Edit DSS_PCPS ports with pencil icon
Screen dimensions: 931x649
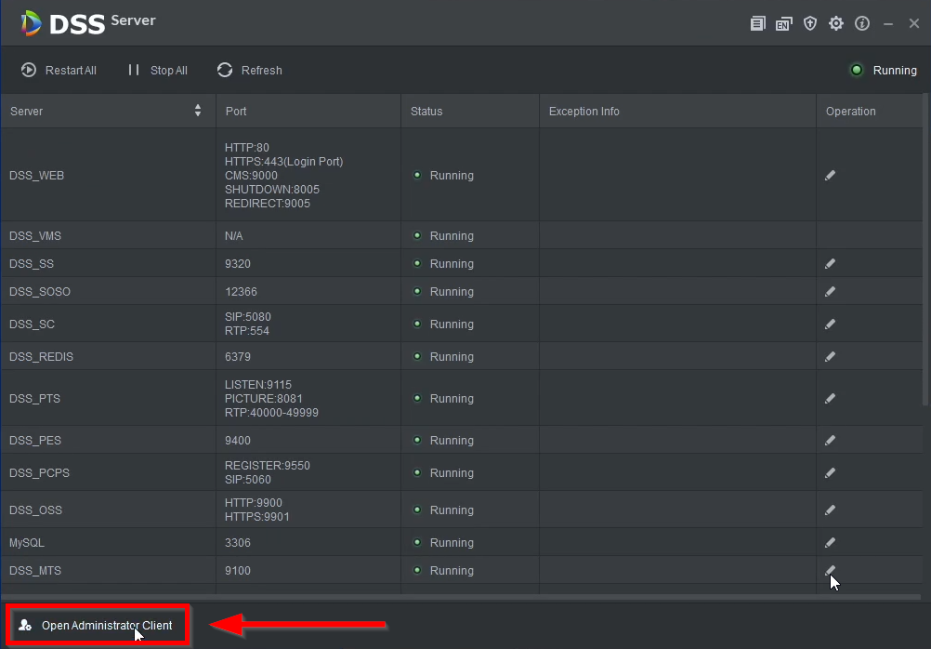[x=830, y=473]
